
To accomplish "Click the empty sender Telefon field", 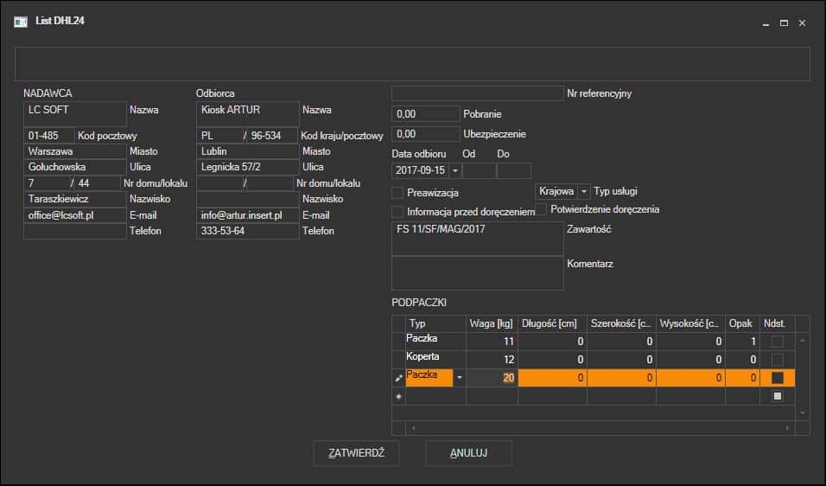I will (75, 232).
